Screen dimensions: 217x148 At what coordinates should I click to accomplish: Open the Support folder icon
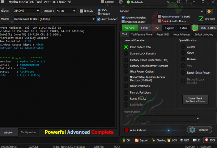pos(137,140)
